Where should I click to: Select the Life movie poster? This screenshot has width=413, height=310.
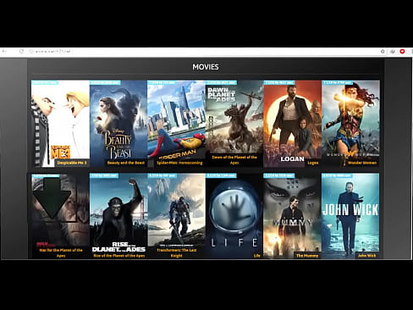[x=234, y=216]
